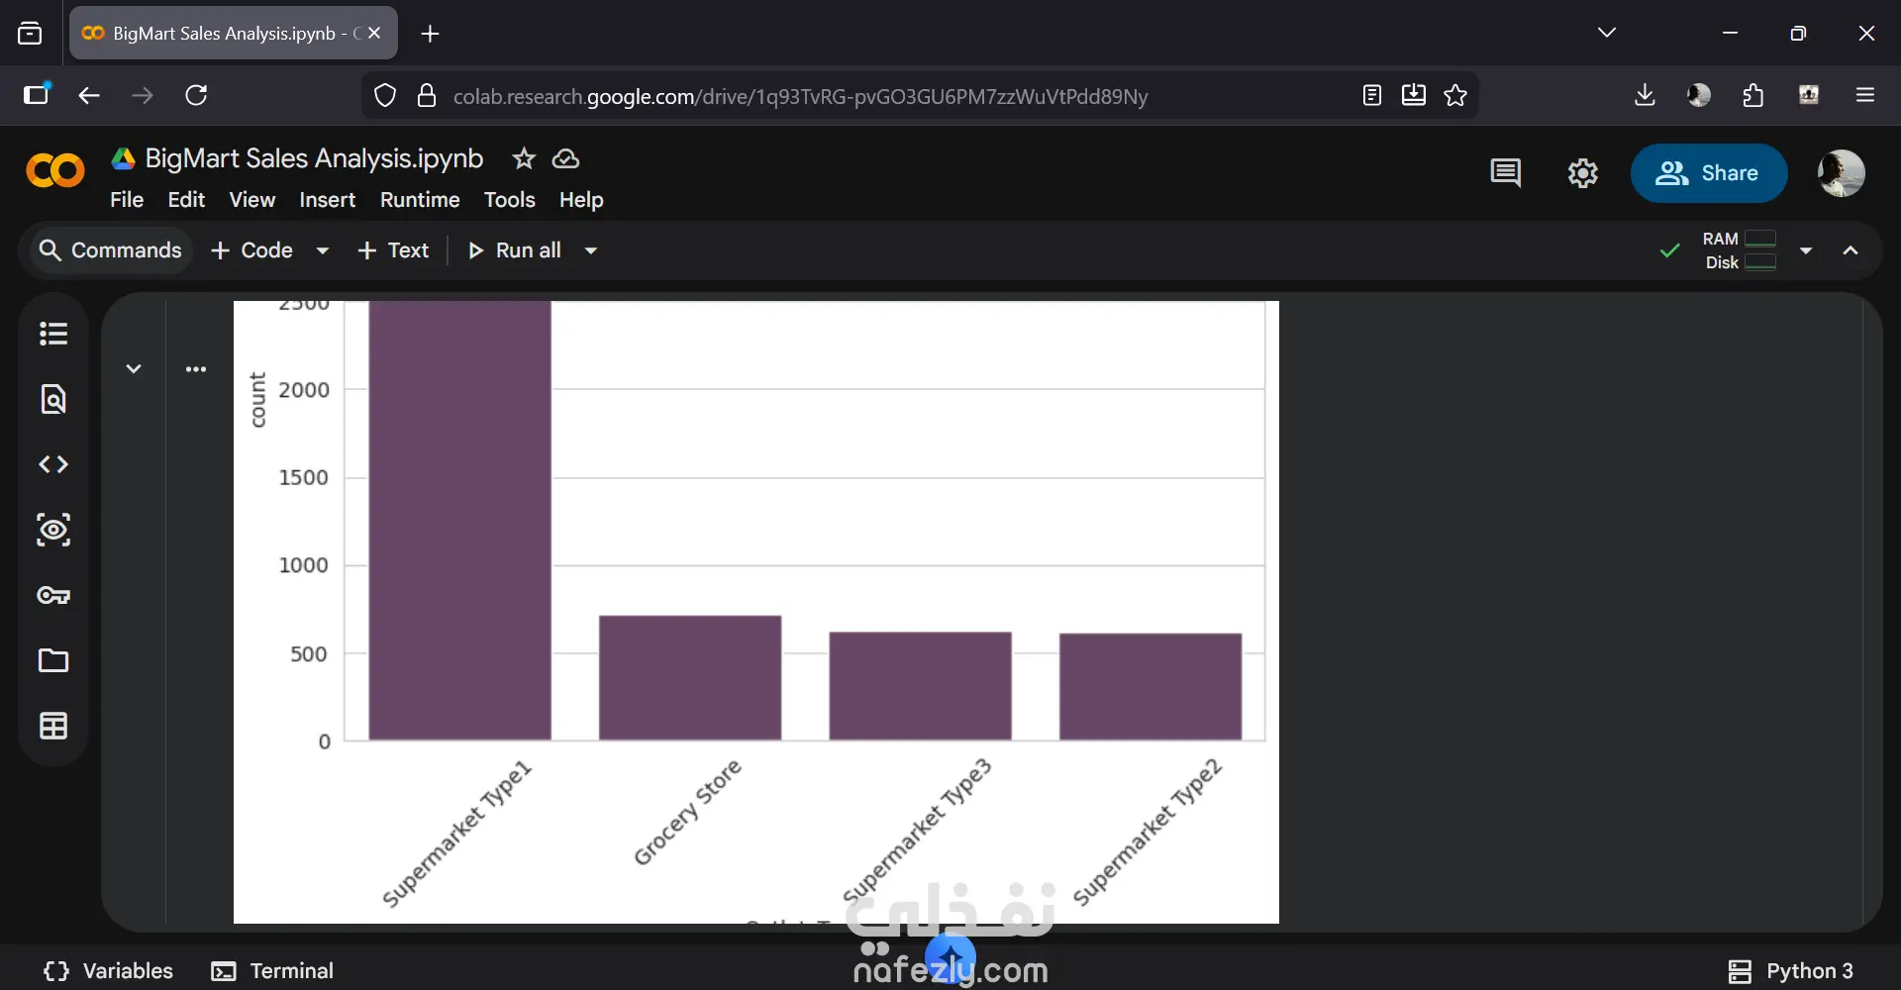This screenshot has height=990, width=1901.
Task: Open the Firefox downloads panel
Action: coord(1645,95)
